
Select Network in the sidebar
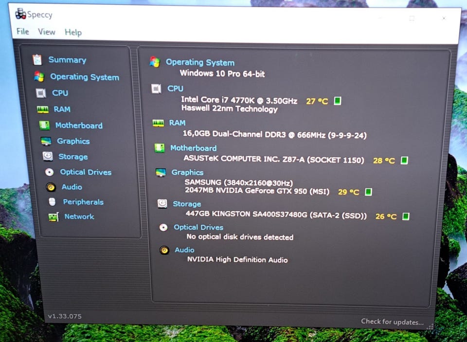tap(79, 216)
